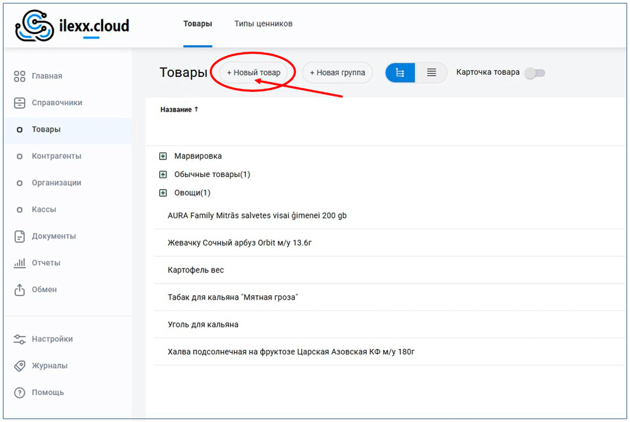Viewport: 630px width, 422px height.
Task: Switch to Типы ценников tab
Action: click(x=263, y=24)
